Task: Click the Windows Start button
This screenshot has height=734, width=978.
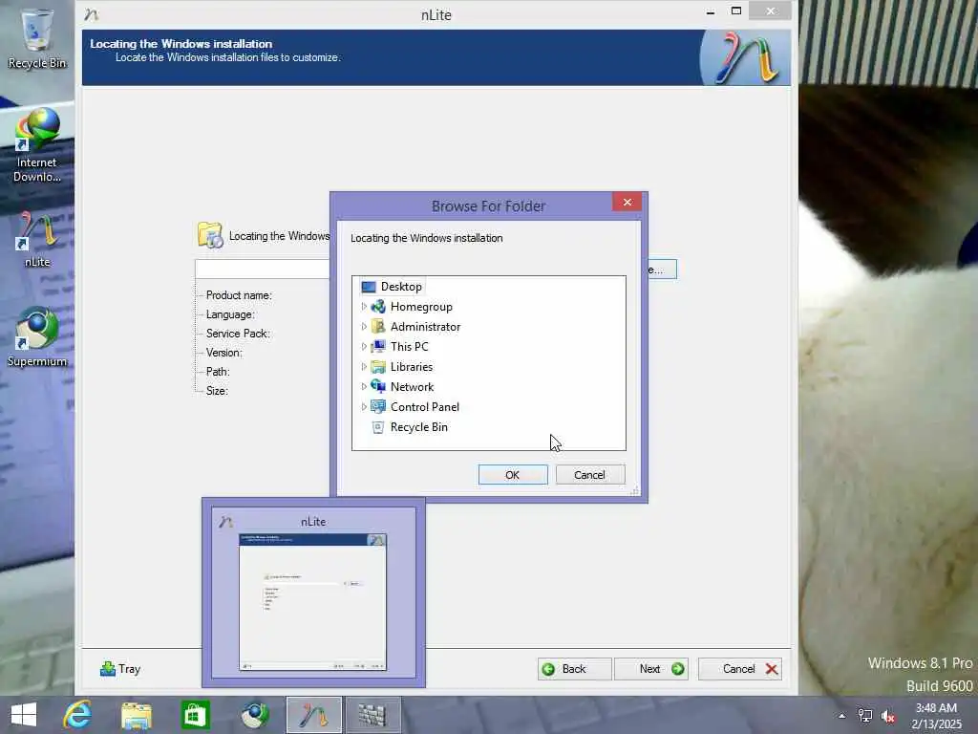Action: [24, 715]
